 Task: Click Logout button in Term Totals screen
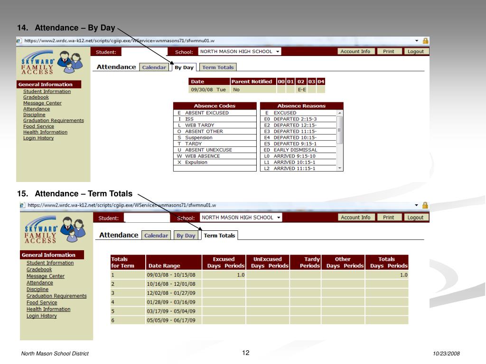point(416,217)
